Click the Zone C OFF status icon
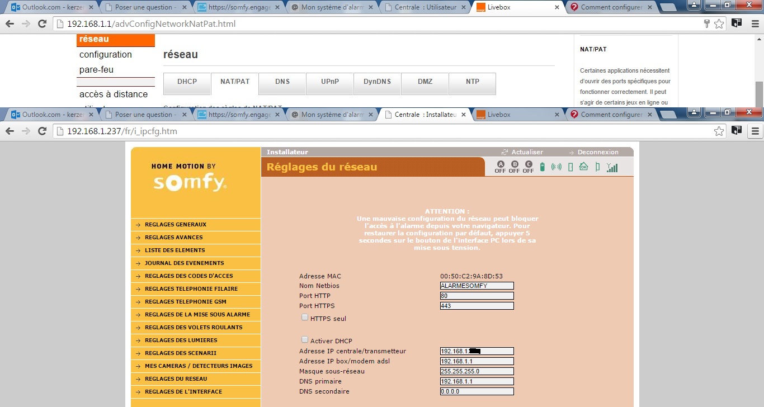This screenshot has width=764, height=407. [x=528, y=167]
